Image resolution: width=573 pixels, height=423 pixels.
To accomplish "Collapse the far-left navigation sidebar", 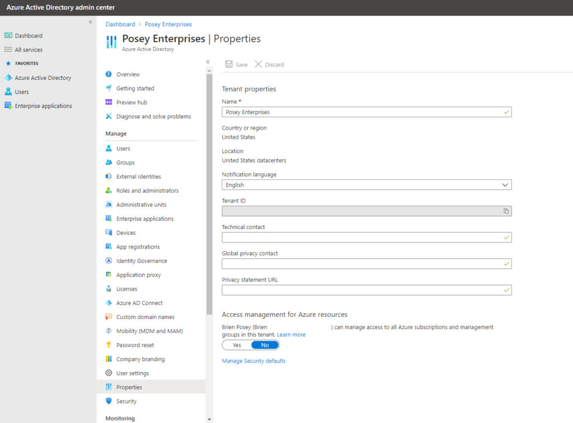I will coord(90,22).
